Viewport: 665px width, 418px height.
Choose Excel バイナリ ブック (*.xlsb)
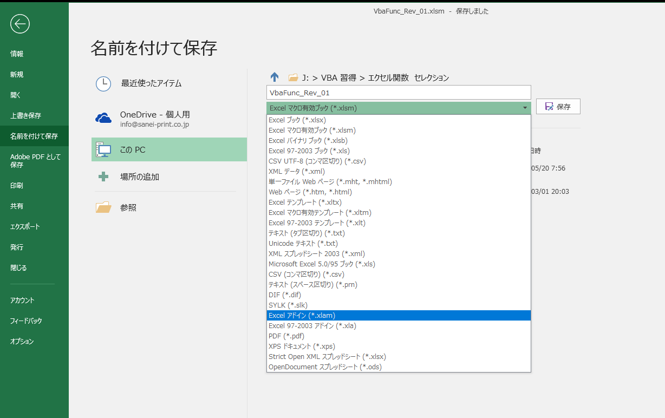point(399,140)
